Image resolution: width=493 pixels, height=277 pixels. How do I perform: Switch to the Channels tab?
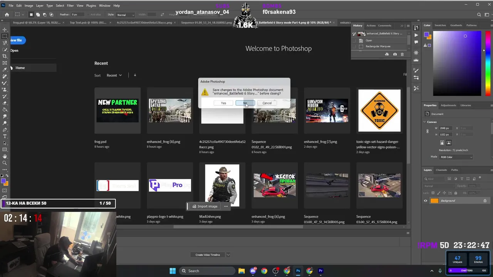[441, 170]
